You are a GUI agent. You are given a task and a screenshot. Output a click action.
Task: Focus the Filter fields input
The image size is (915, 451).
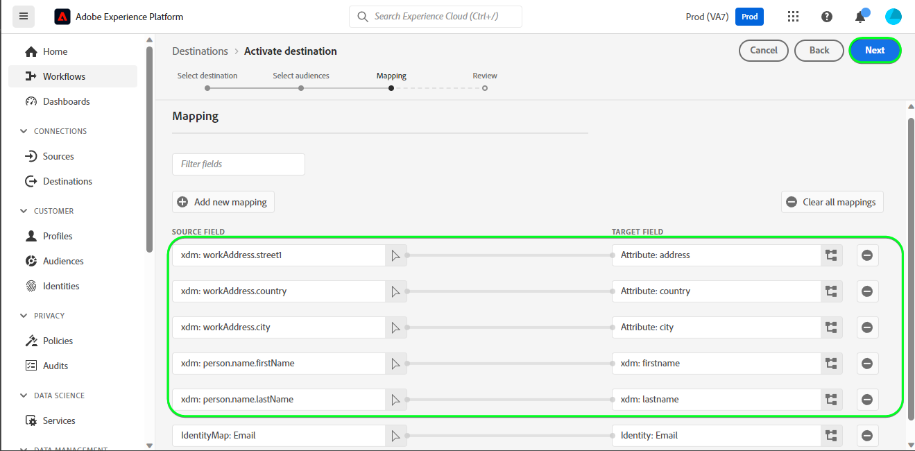tap(239, 164)
